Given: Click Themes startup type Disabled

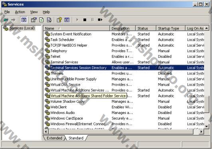Looking at the screenshot, I should coord(164,73).
